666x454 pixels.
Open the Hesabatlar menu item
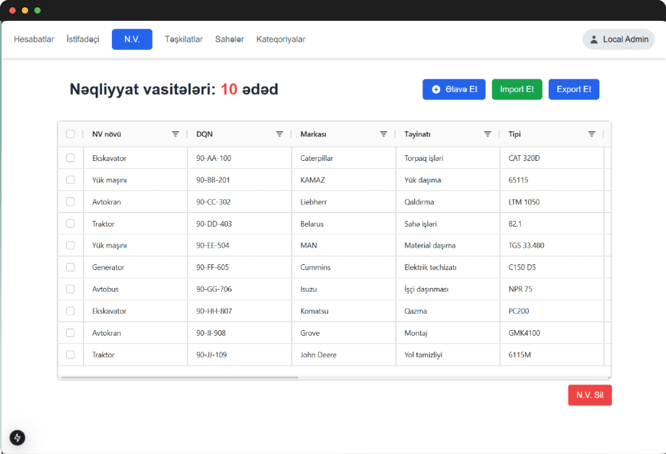coord(34,39)
